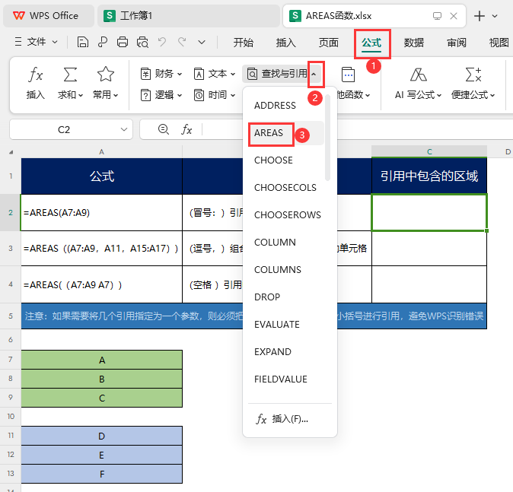Click the function list scrollbar
Image resolution: width=513 pixels, height=492 pixels.
(327, 138)
